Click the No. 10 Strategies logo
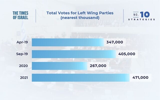The height and width of the screenshot is (100, 160). point(141,16)
